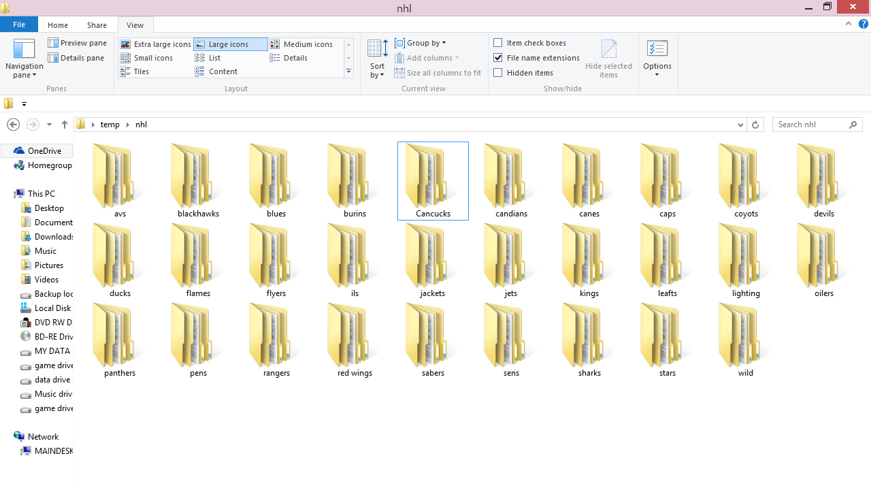This screenshot has width=871, height=490.
Task: Select List layout view
Action: [208, 58]
